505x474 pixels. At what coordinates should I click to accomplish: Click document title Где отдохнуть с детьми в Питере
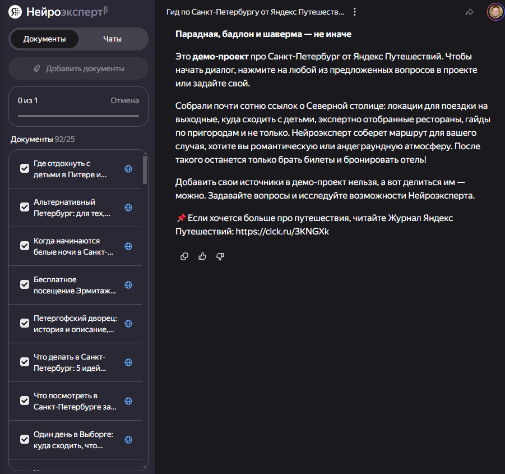pos(70,169)
